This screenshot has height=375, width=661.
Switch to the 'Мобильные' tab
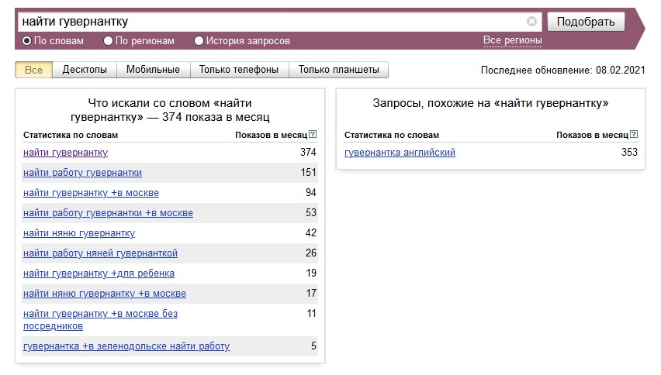(x=153, y=70)
